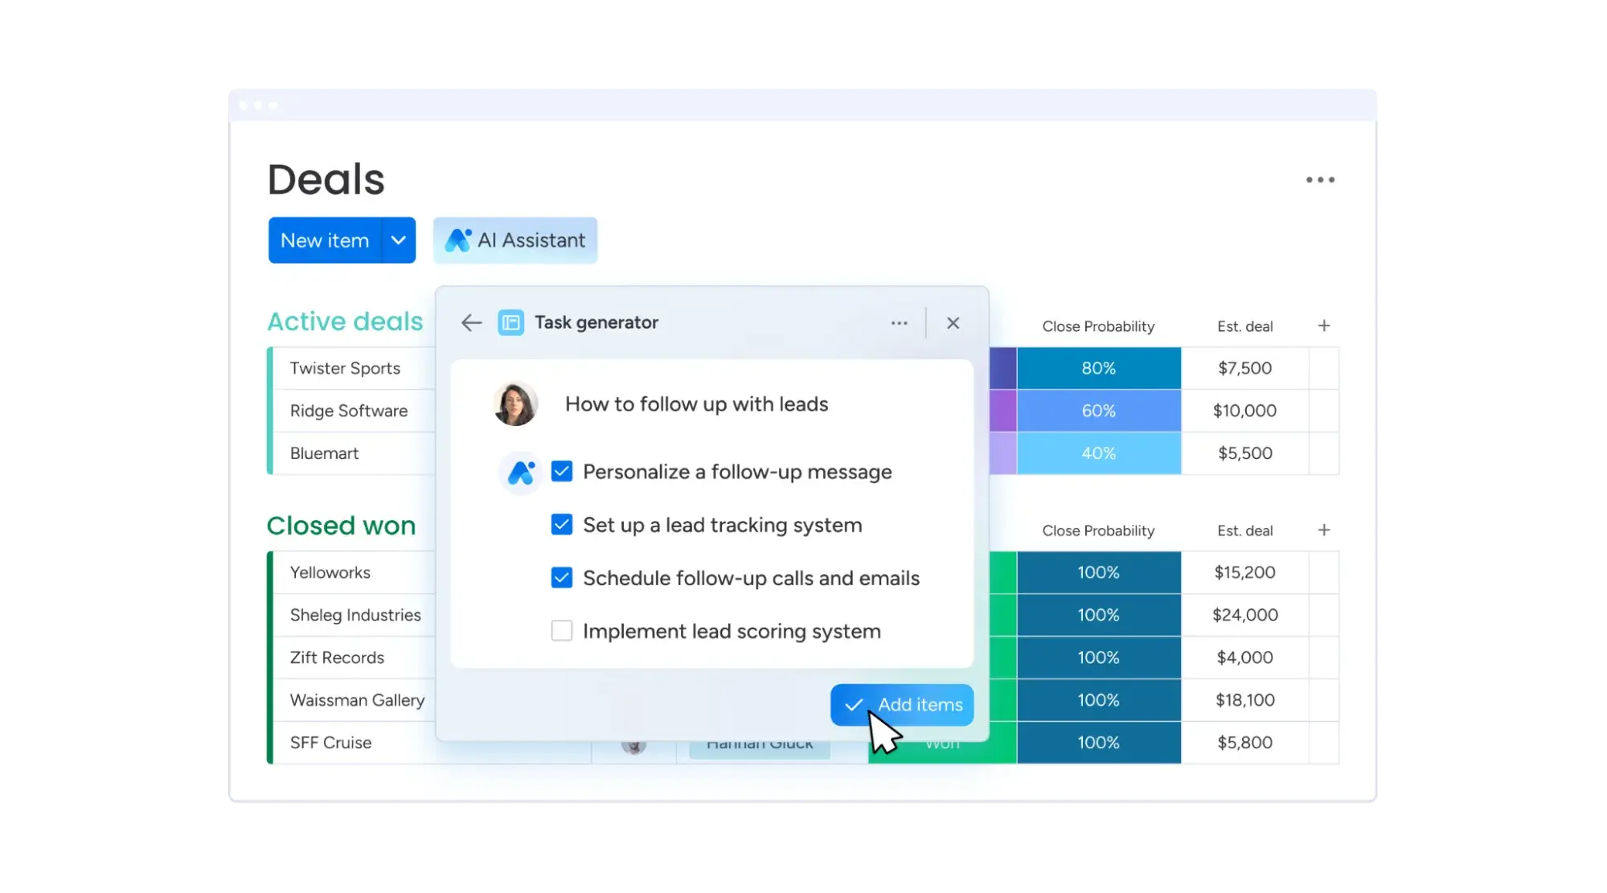The width and height of the screenshot is (1607, 893).
Task: Click the close X icon on Task generator
Action: [953, 322]
